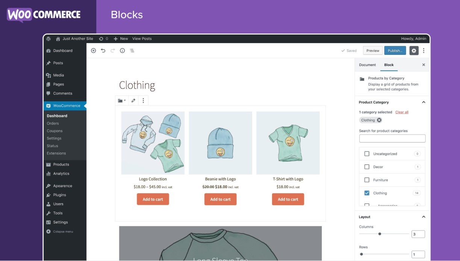The height and width of the screenshot is (261, 460).
Task: Click Collapse menu in sidebar
Action: pos(60,232)
